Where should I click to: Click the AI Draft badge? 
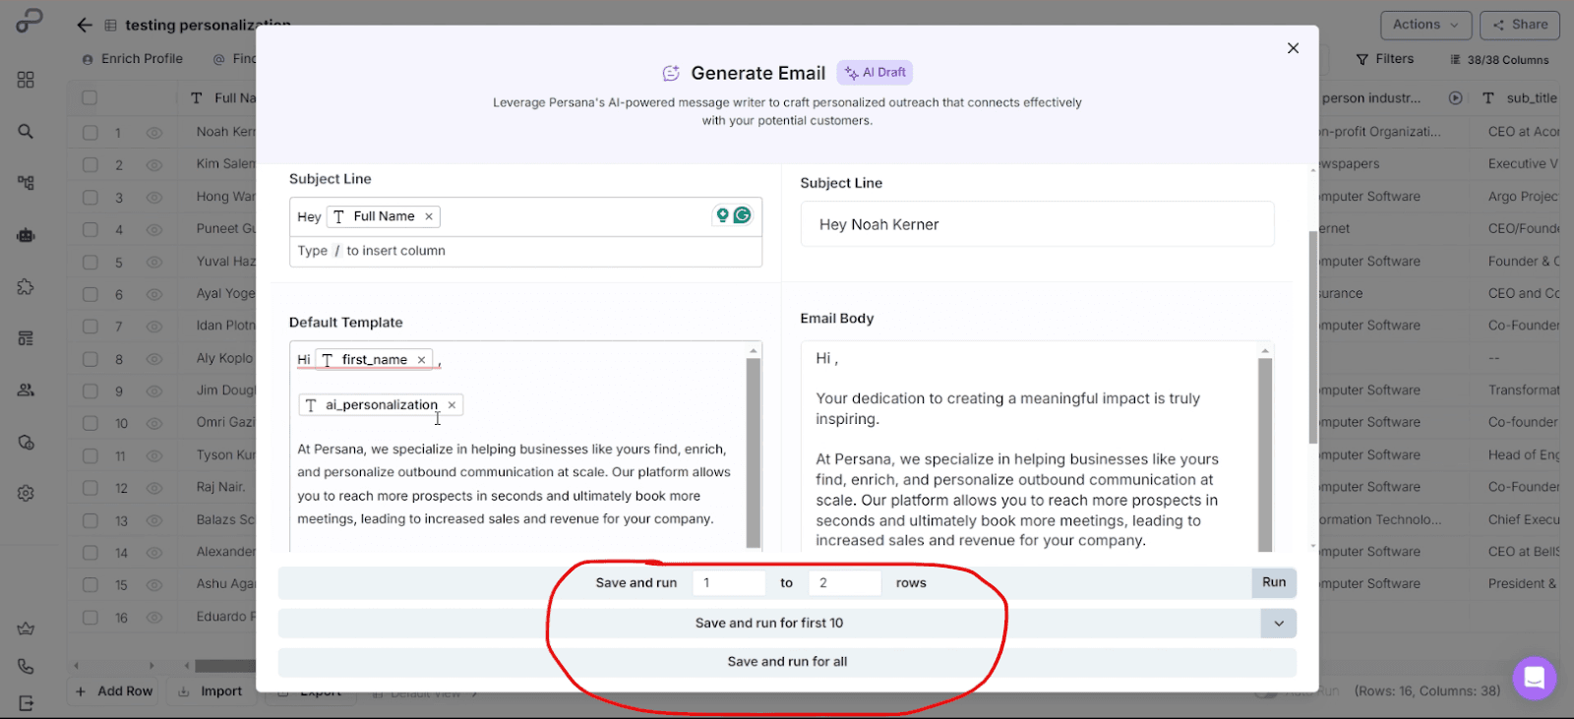(875, 73)
